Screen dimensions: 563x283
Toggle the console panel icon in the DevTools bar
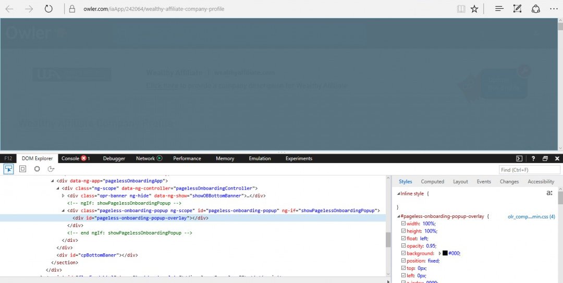tap(519, 158)
